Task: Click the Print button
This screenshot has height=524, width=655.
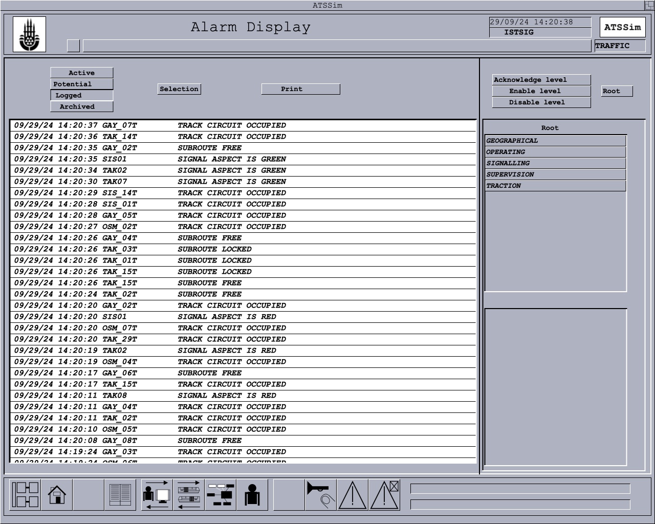Action: click(300, 89)
